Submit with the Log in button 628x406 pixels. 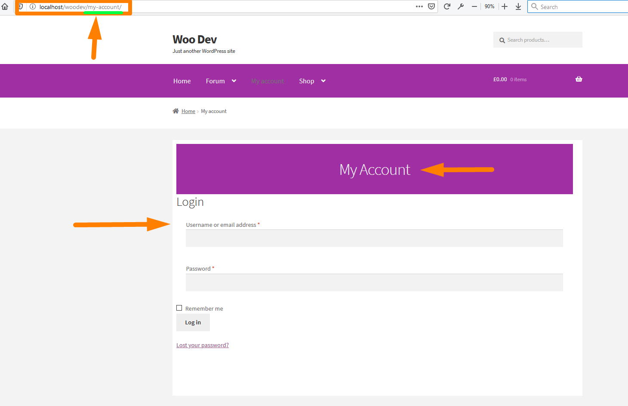pos(193,322)
